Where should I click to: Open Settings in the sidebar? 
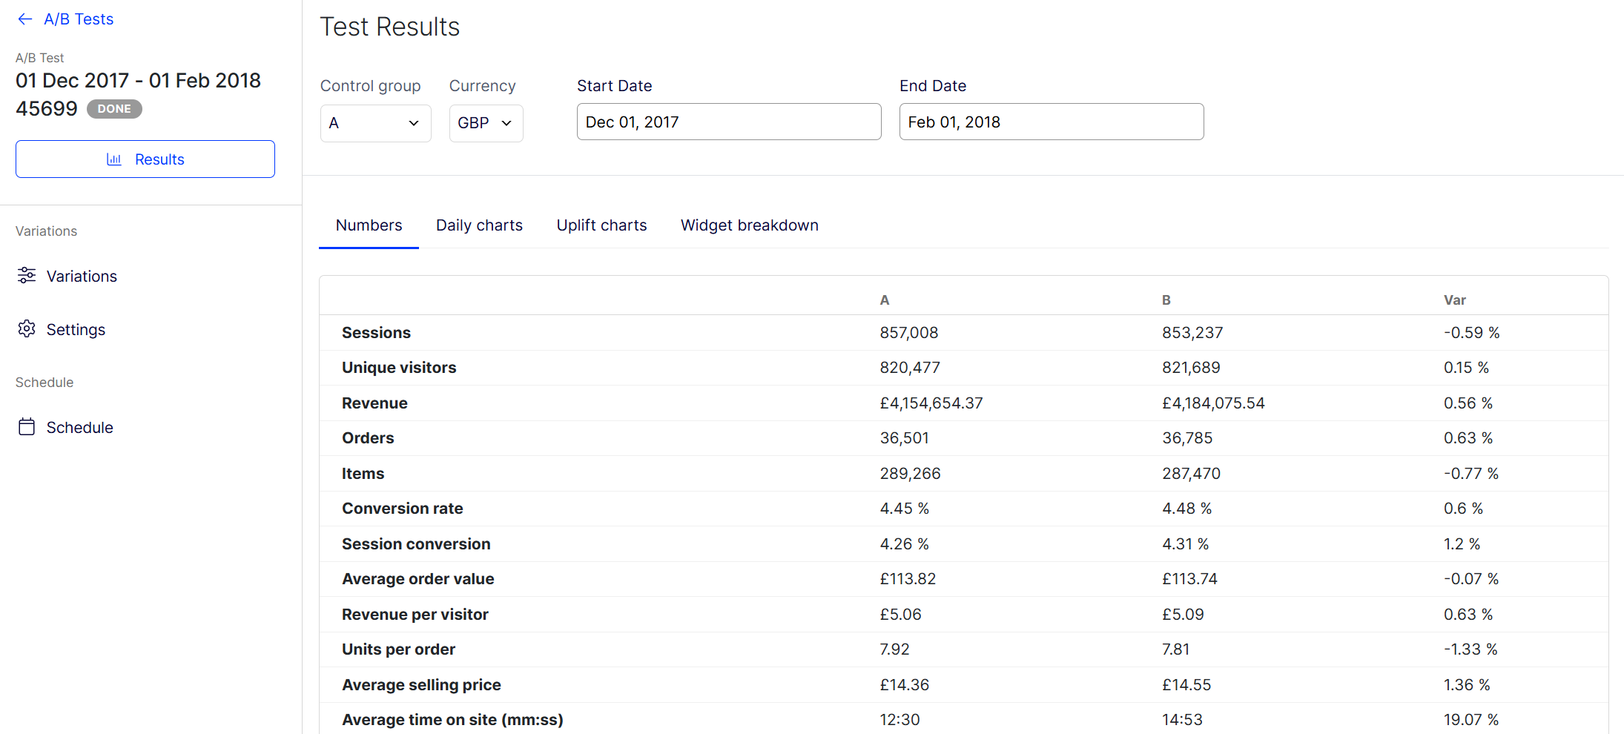point(76,330)
